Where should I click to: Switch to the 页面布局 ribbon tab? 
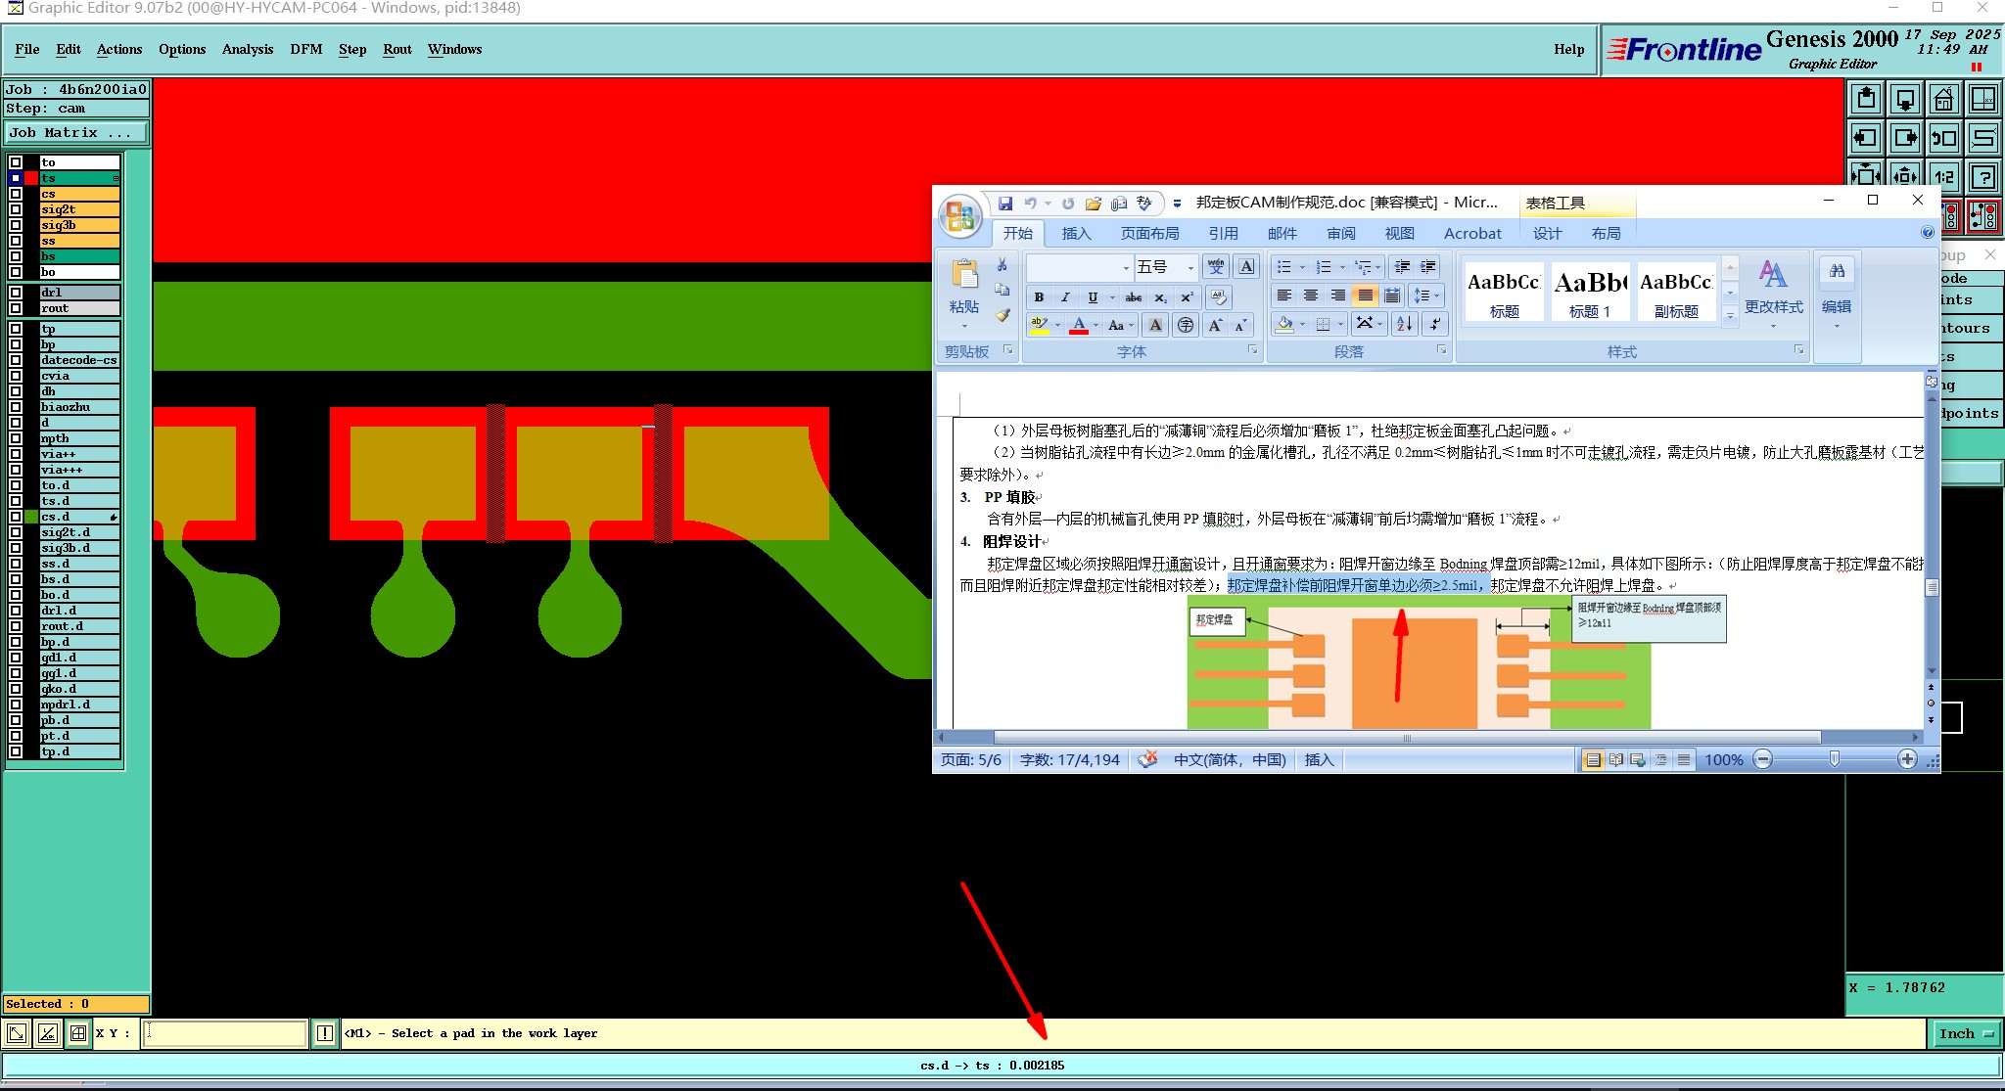(x=1149, y=234)
